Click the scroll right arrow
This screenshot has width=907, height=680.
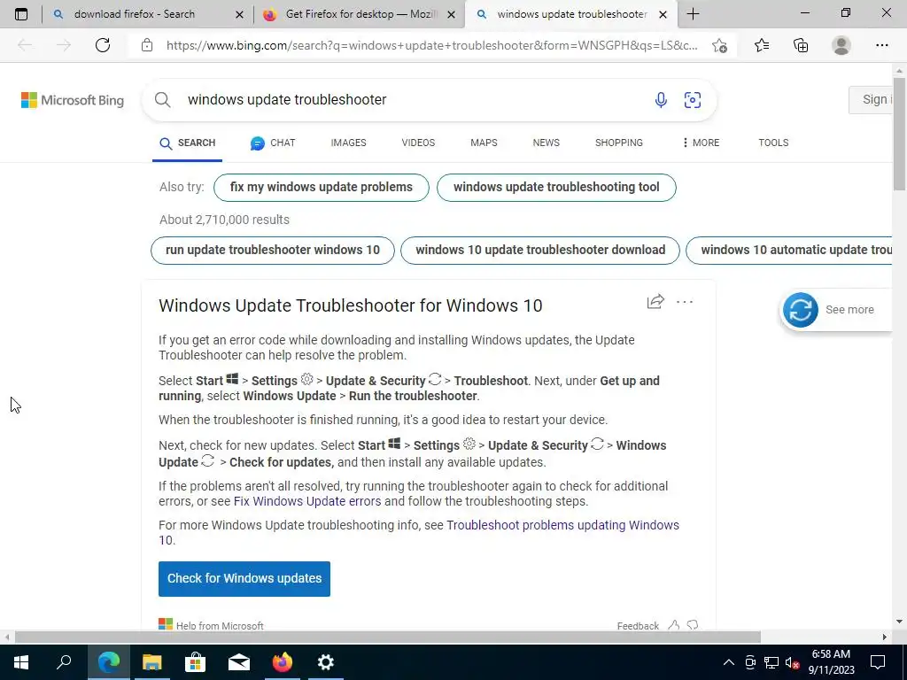(884, 637)
